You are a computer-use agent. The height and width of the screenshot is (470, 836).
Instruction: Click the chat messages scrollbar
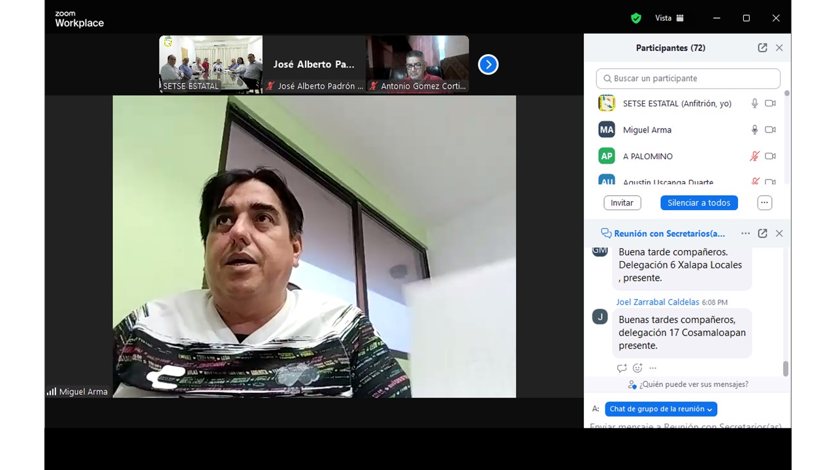785,369
